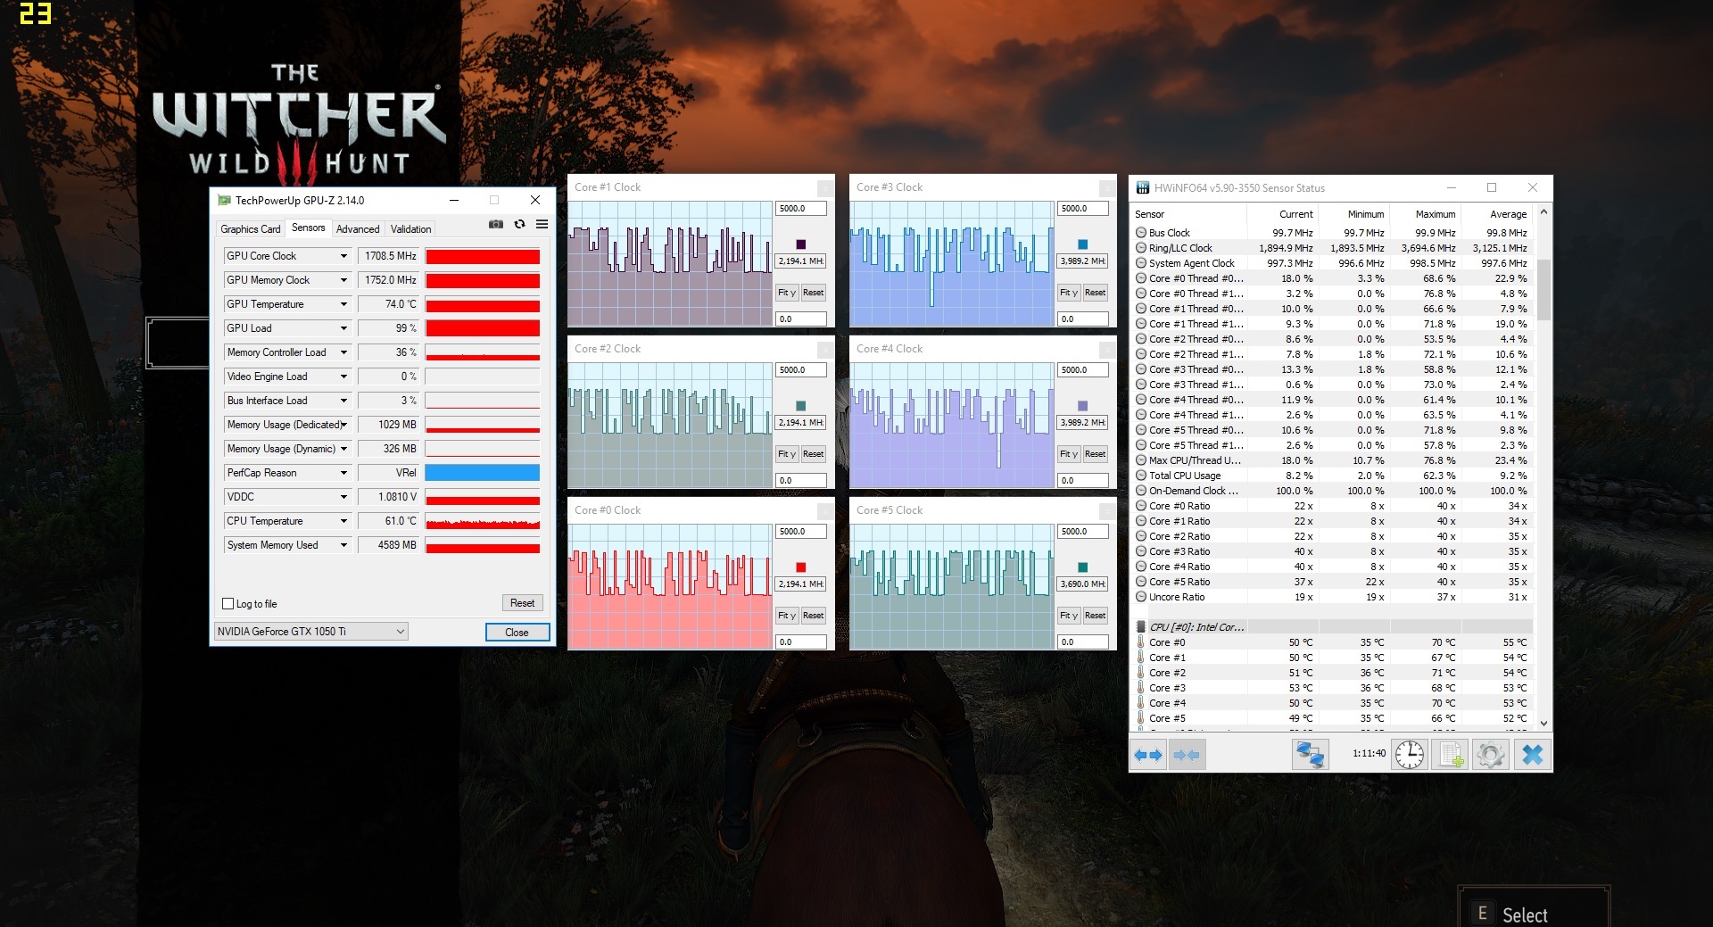Click the CPU Temperature 61.0 °C value

[x=390, y=521]
